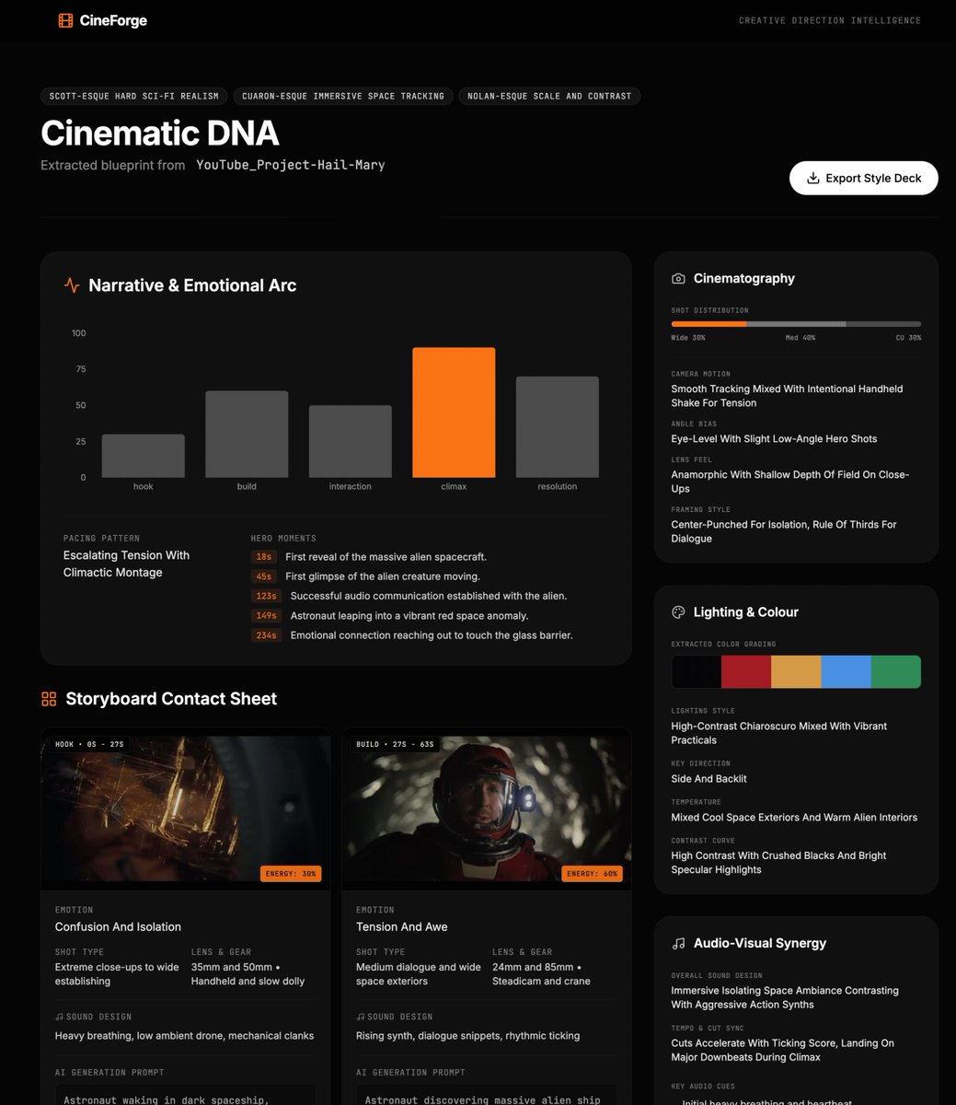956x1105 pixels.
Task: Click the resolution bar in the chart
Action: point(557,427)
